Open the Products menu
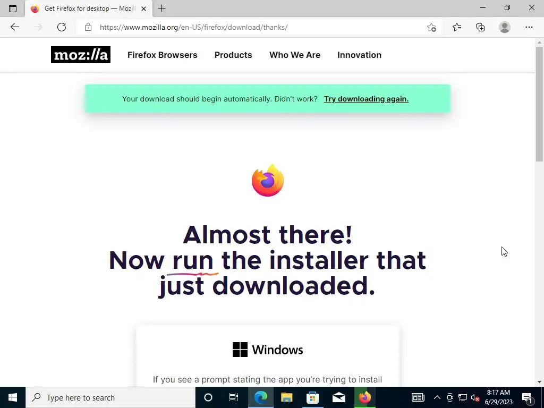Image resolution: width=544 pixels, height=408 pixels. click(x=233, y=55)
